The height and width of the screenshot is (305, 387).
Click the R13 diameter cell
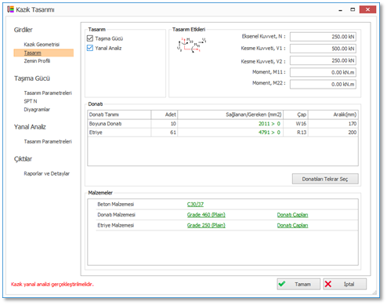(x=295, y=133)
